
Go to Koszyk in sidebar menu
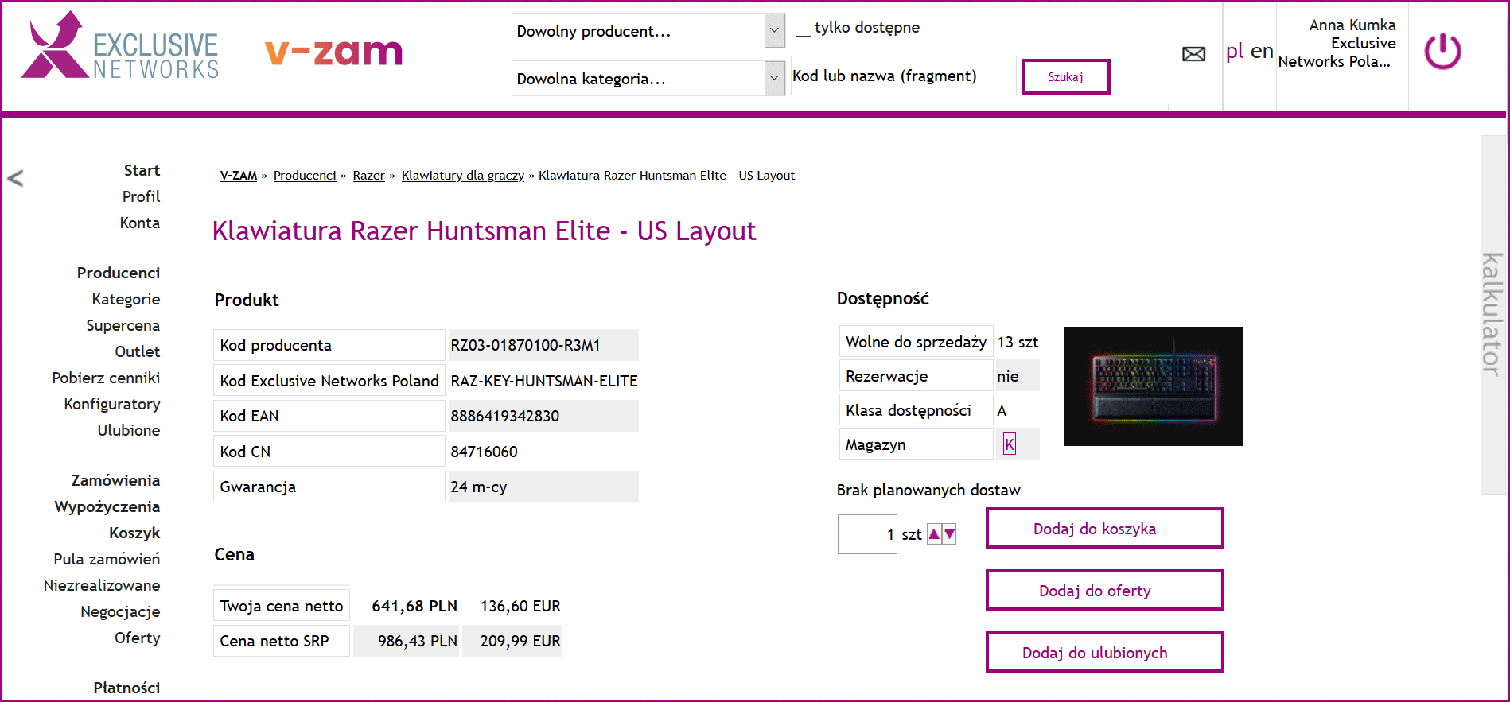(134, 533)
